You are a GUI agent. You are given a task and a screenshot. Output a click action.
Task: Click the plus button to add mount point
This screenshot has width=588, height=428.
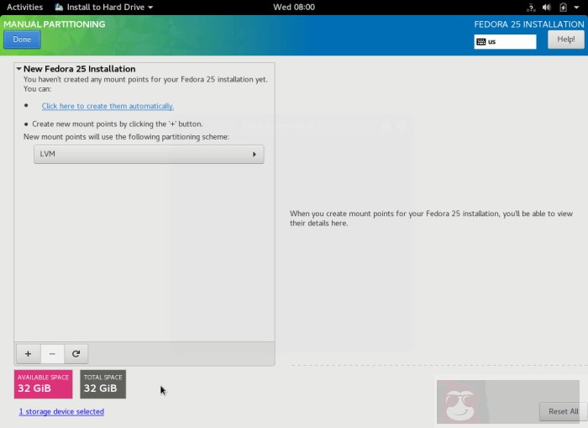coord(28,354)
